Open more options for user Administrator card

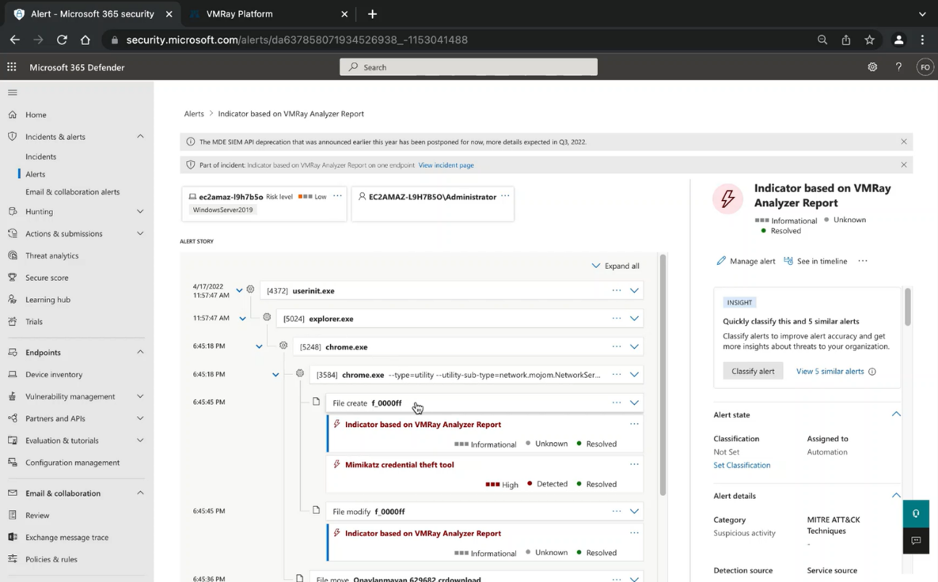point(505,196)
